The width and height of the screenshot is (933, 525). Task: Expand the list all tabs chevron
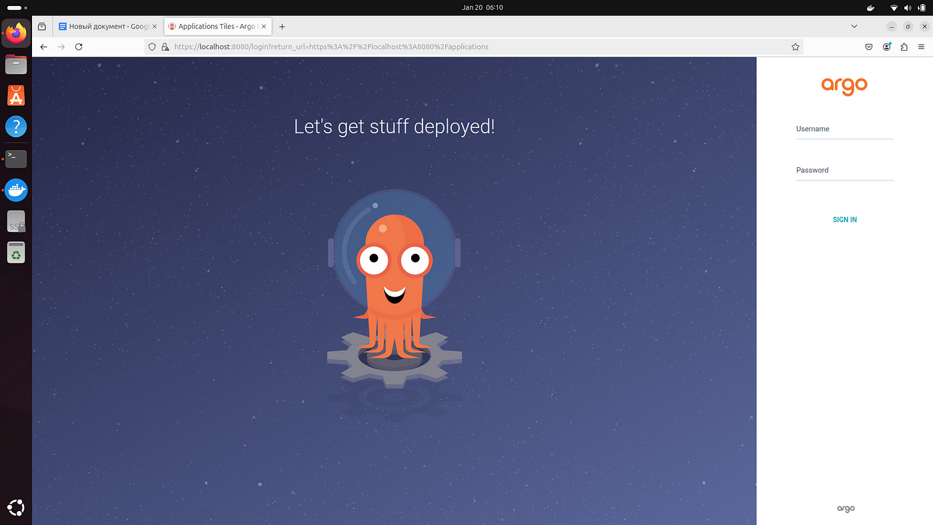854,27
